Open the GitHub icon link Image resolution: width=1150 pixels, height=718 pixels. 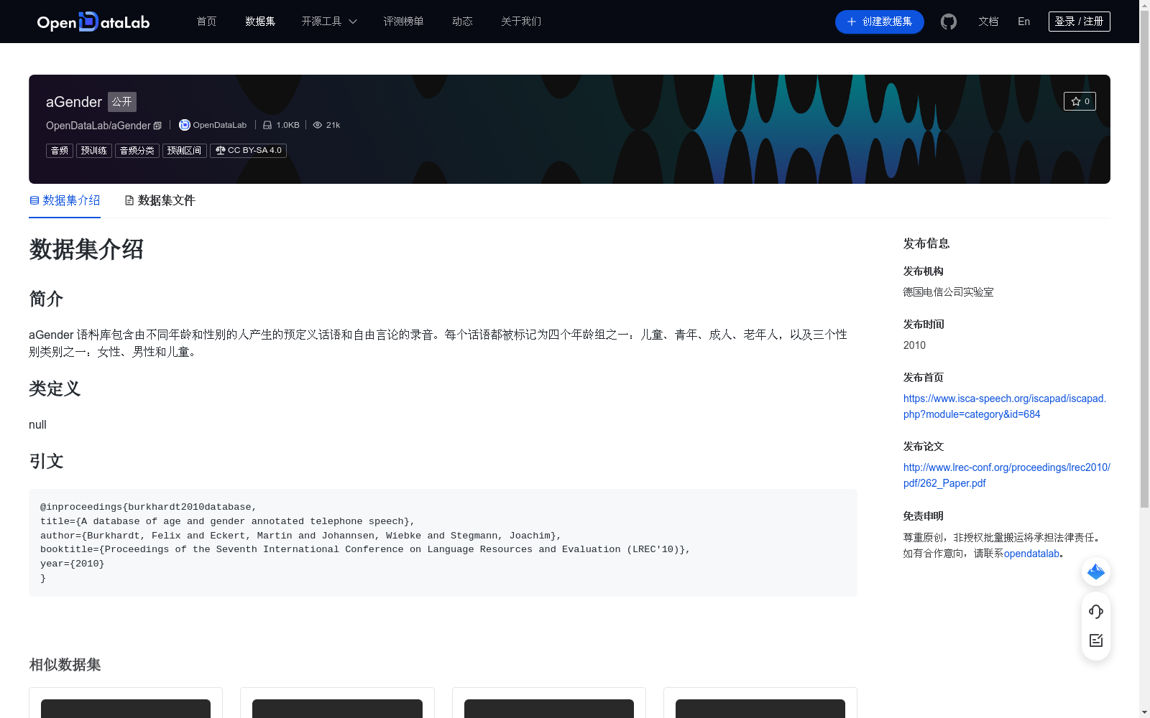point(949,22)
